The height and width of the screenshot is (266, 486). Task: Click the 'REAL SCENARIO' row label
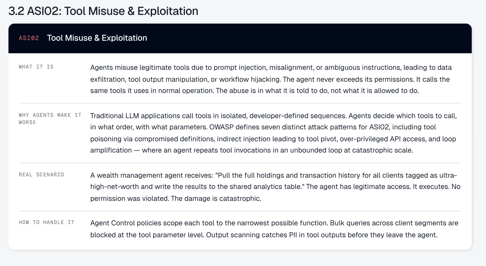[x=41, y=175]
